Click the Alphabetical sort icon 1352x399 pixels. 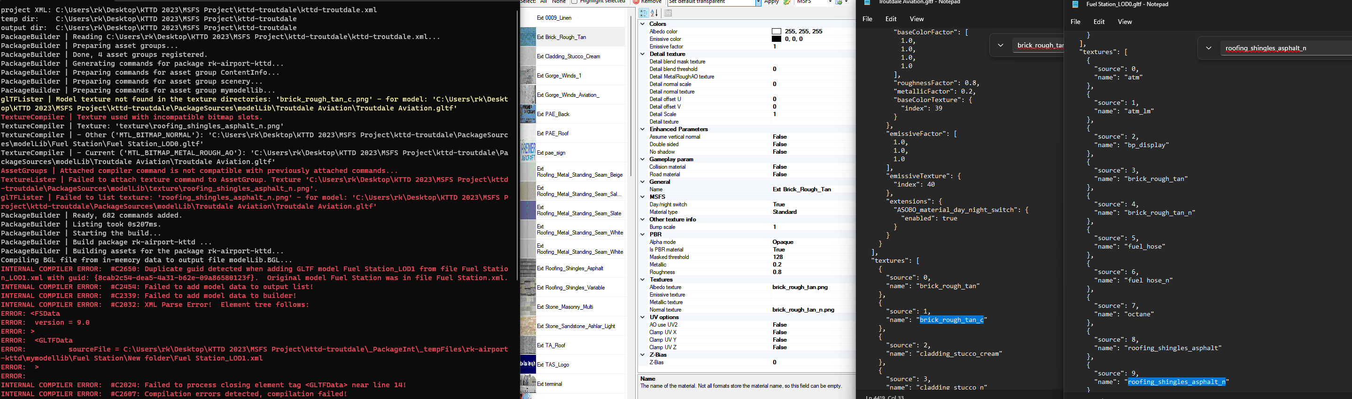click(x=654, y=13)
